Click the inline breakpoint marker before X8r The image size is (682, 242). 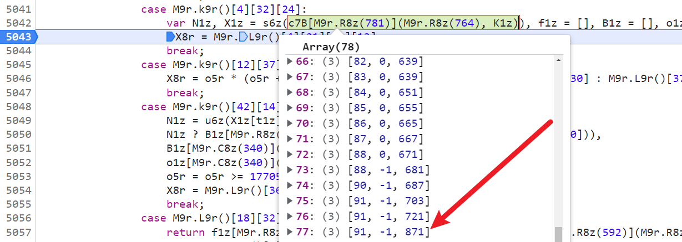(x=170, y=37)
